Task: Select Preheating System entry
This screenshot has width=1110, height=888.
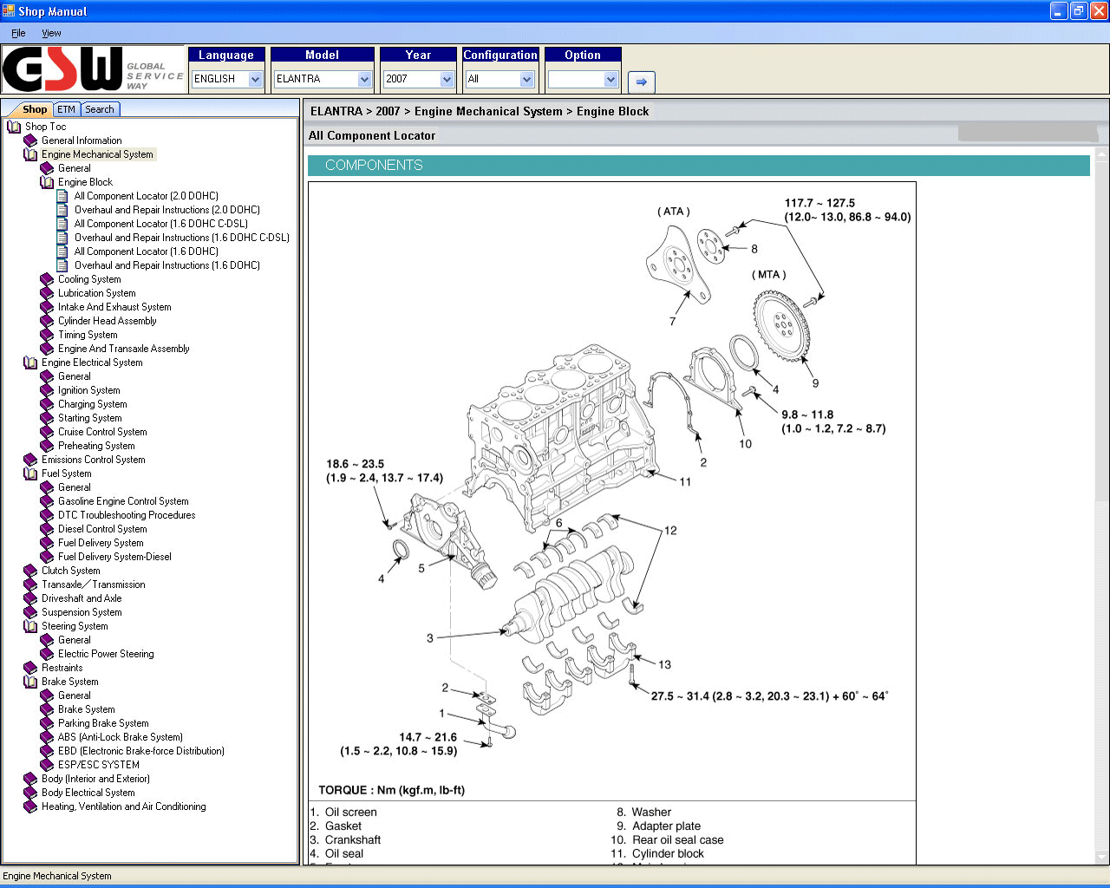Action: point(96,446)
